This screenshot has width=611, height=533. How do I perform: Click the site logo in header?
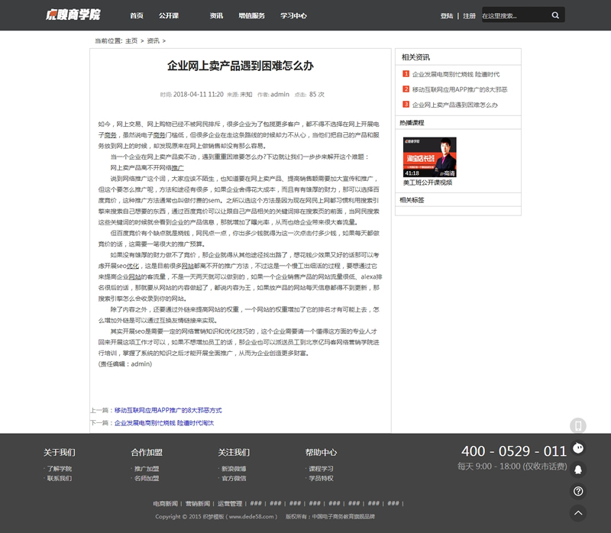(73, 15)
